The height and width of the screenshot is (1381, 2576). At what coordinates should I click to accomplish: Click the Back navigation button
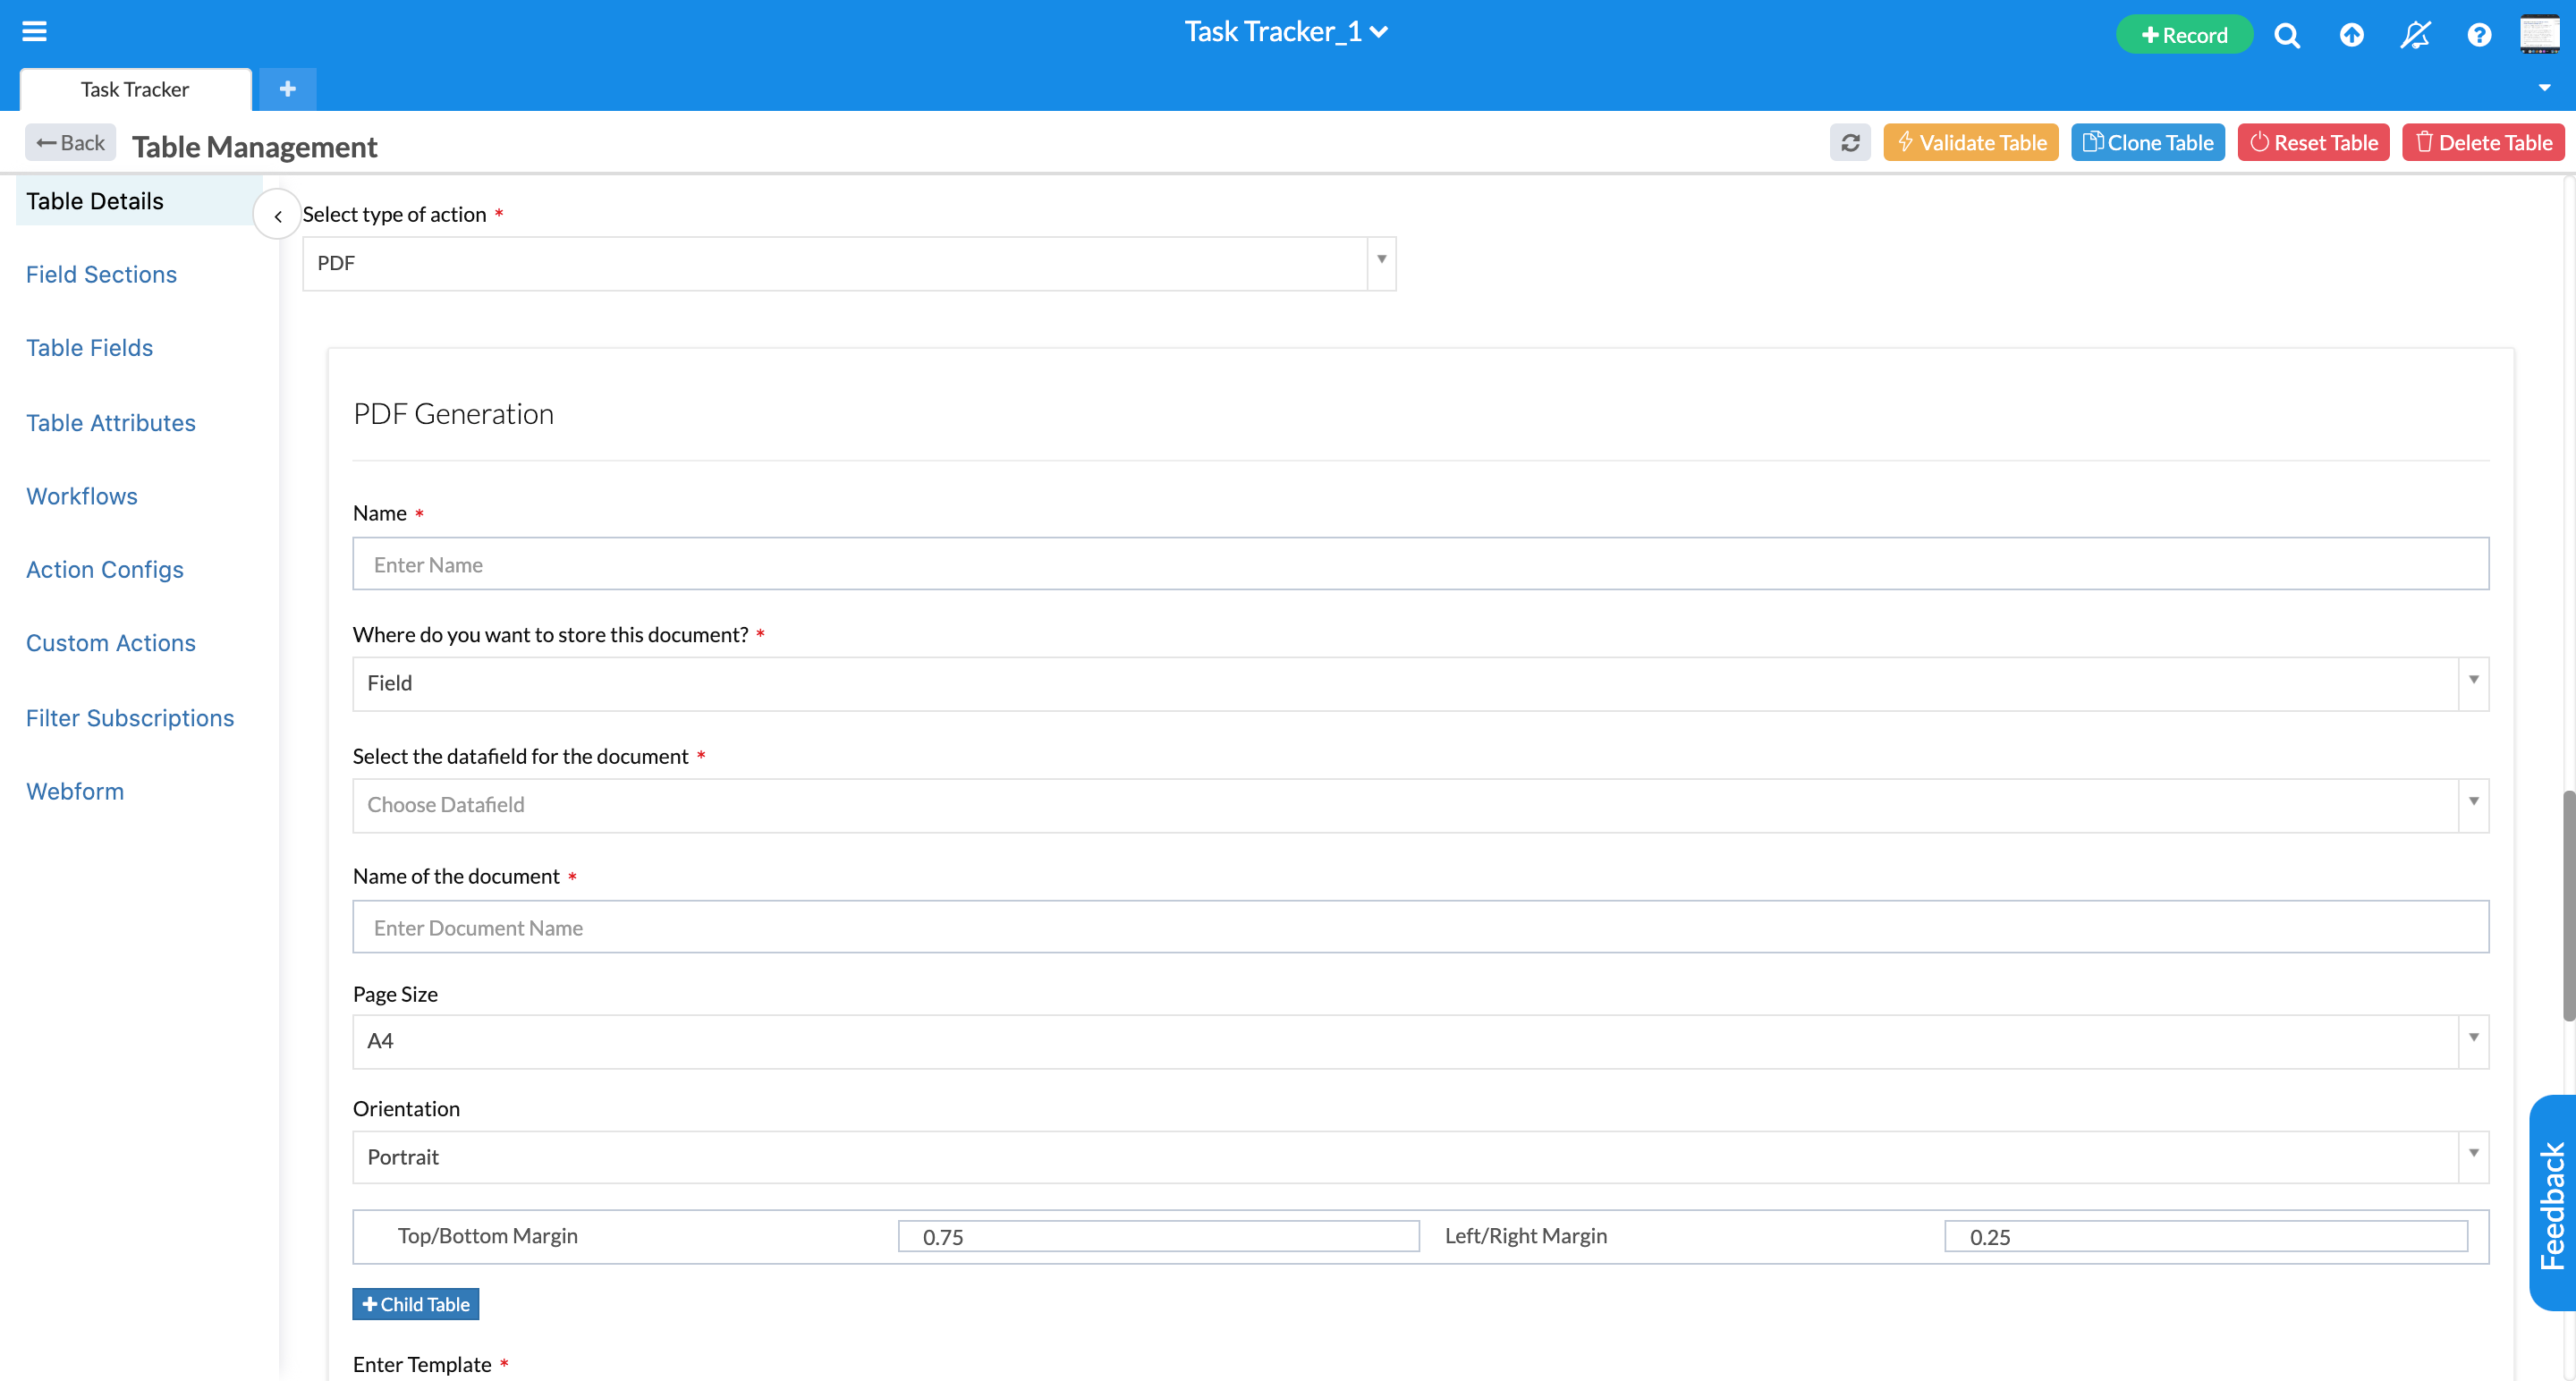tap(68, 143)
